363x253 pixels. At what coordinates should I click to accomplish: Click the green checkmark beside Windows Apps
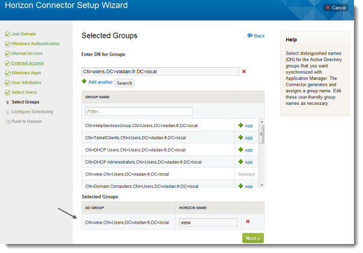(8, 73)
